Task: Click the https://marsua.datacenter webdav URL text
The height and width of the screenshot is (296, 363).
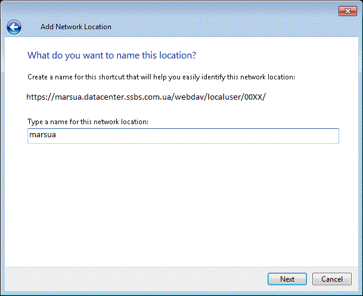Action: click(x=146, y=97)
